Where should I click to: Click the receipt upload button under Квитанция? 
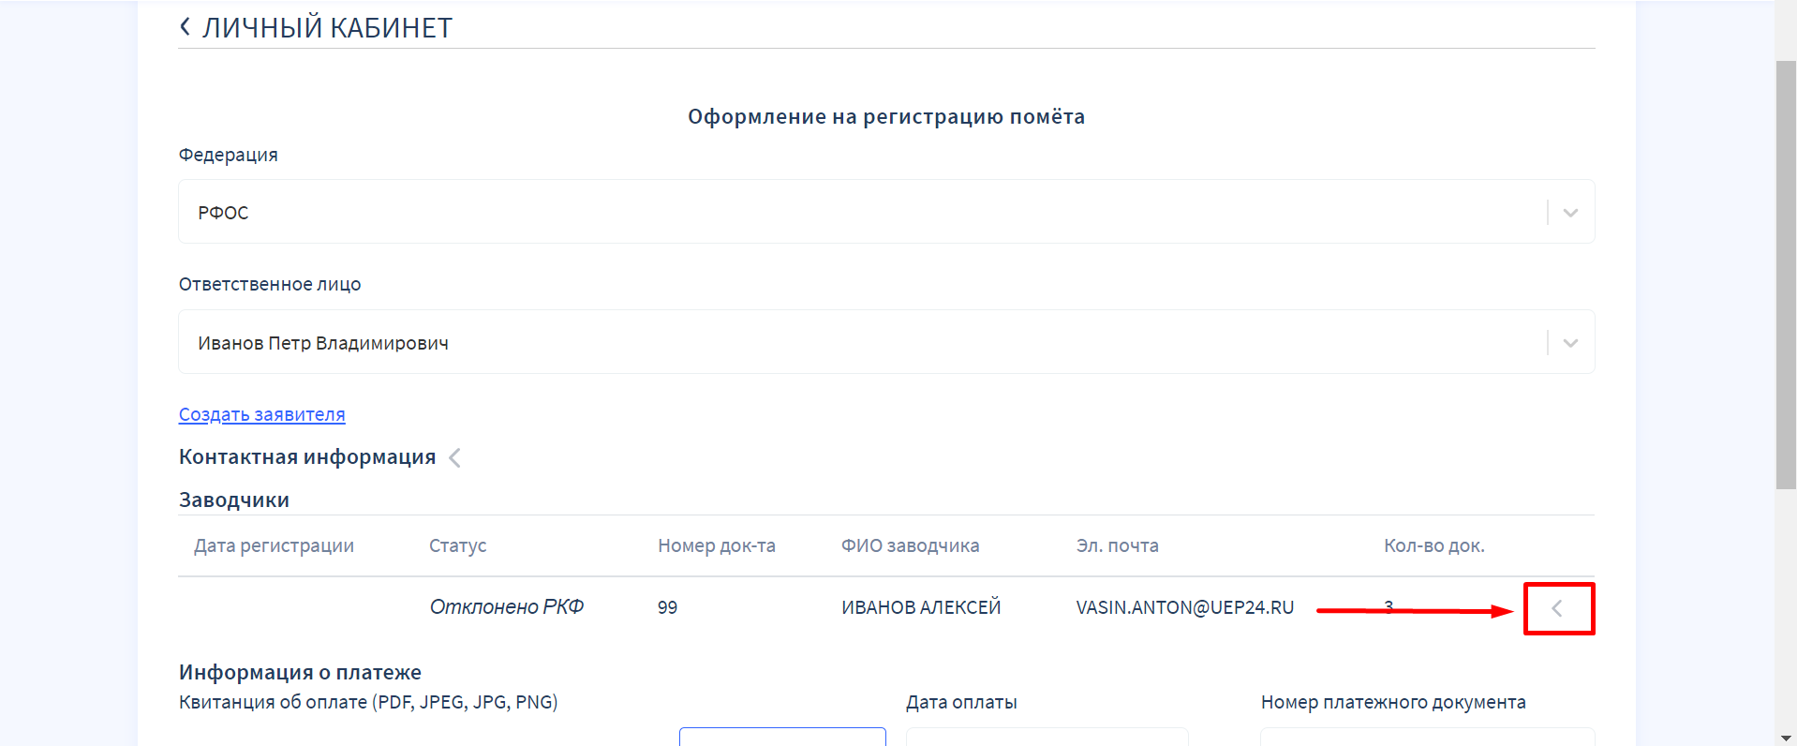point(782,737)
